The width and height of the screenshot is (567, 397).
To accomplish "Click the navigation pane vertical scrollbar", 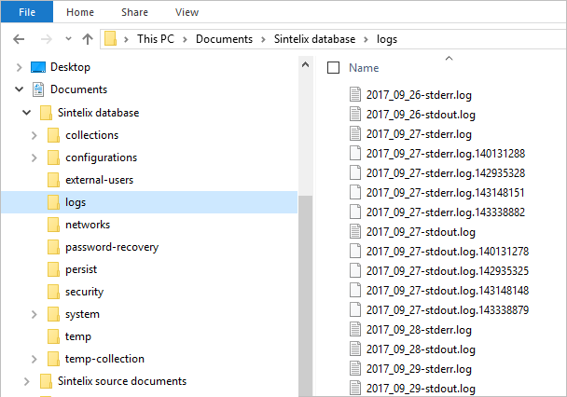I will pyautogui.click(x=305, y=233).
